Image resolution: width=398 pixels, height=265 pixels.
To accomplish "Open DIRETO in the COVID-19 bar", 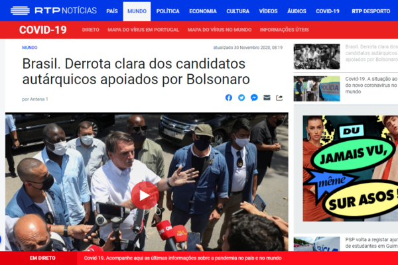I will point(91,30).
